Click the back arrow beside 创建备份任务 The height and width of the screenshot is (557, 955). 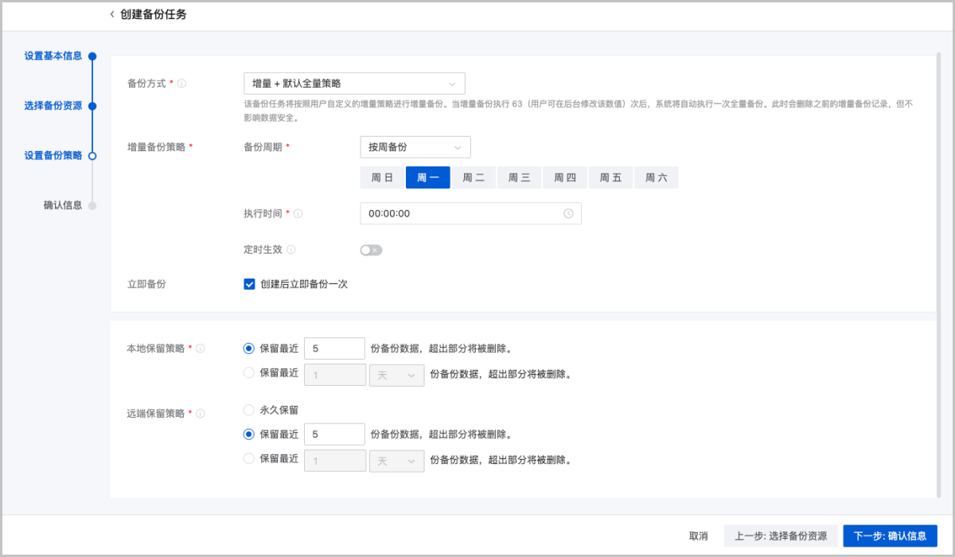[112, 14]
